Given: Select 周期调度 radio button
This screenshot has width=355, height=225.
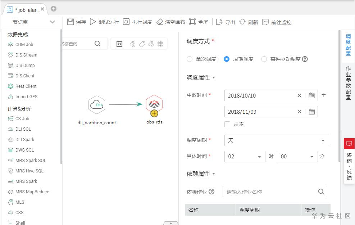Looking at the screenshot, I should click(226, 59).
